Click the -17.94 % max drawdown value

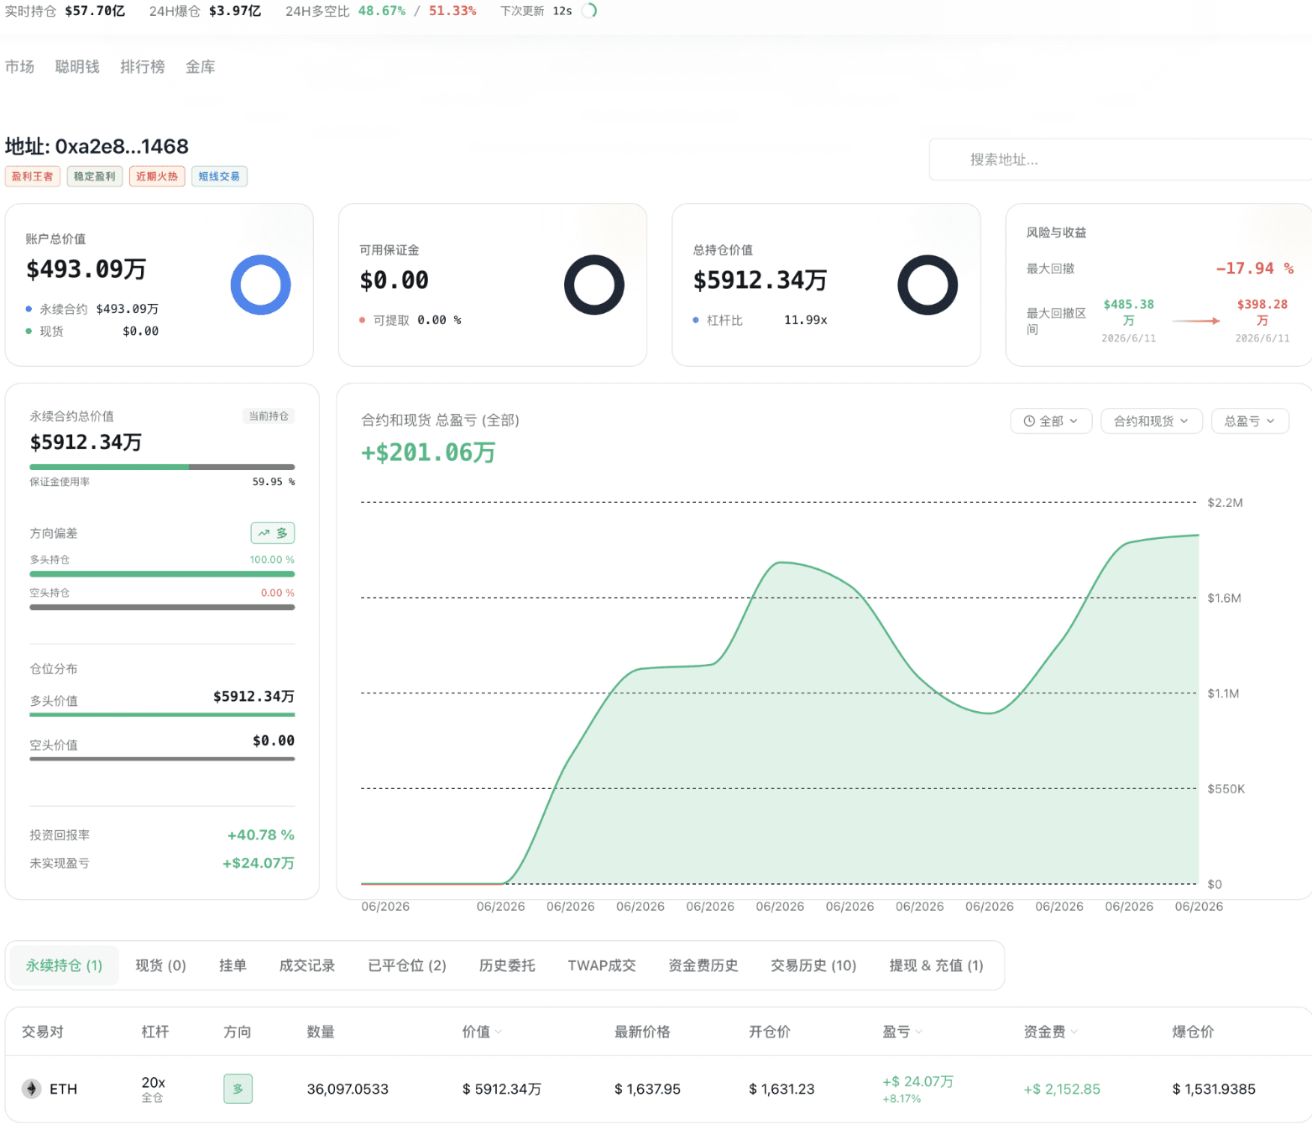coord(1254,269)
